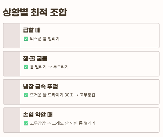Click the gray left panel of 냉장 금속 뚜껑 card
Screen dimensions: 163x137
coord(12,92)
